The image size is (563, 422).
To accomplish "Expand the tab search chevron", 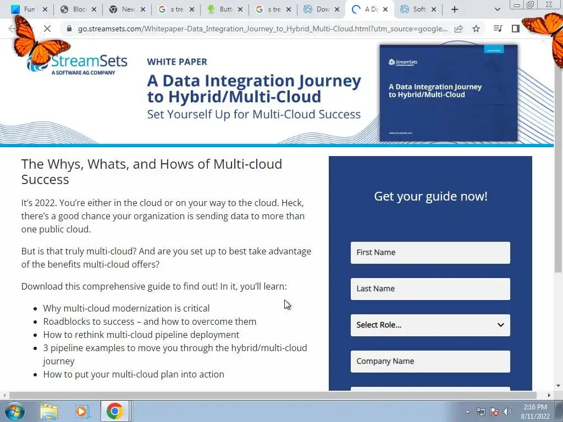I will coord(497,9).
